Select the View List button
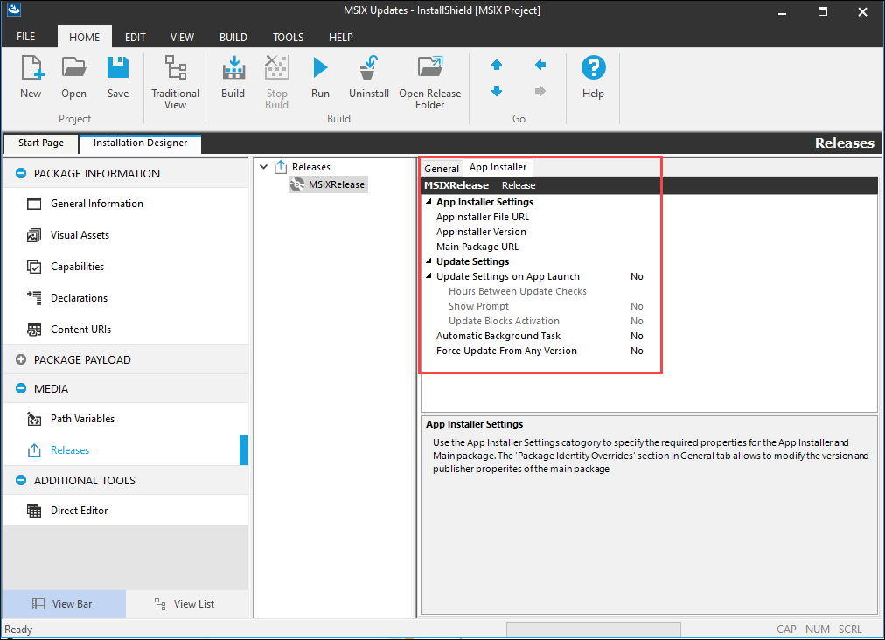885x640 pixels. pos(184,604)
